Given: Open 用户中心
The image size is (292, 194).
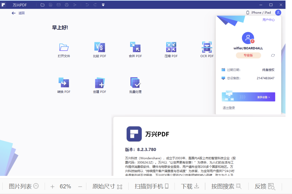Looking at the screenshot, I should 268,19.
